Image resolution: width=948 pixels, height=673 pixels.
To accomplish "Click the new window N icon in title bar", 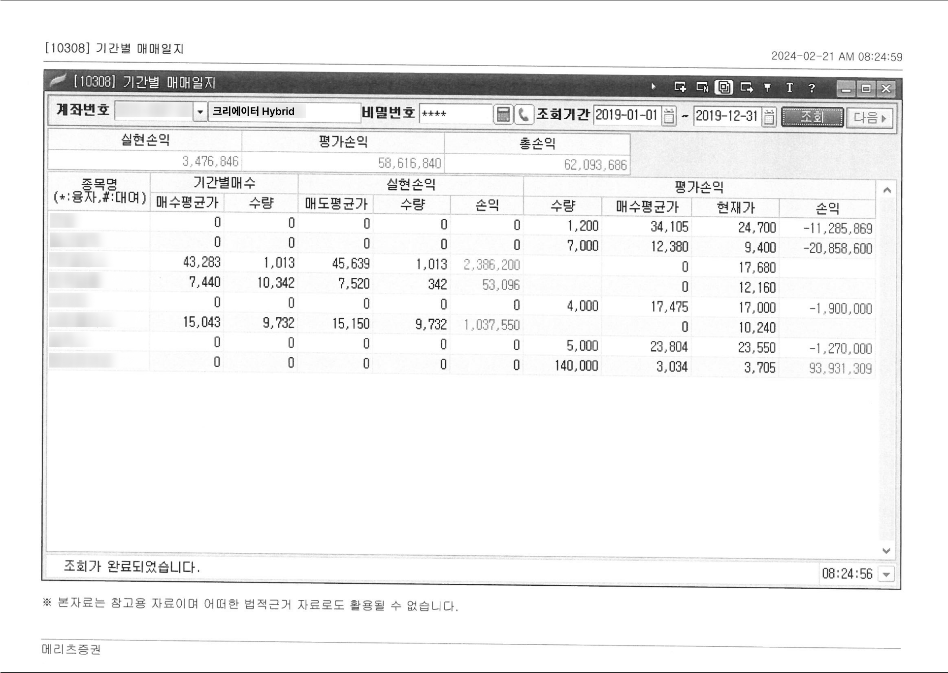I will (x=702, y=88).
